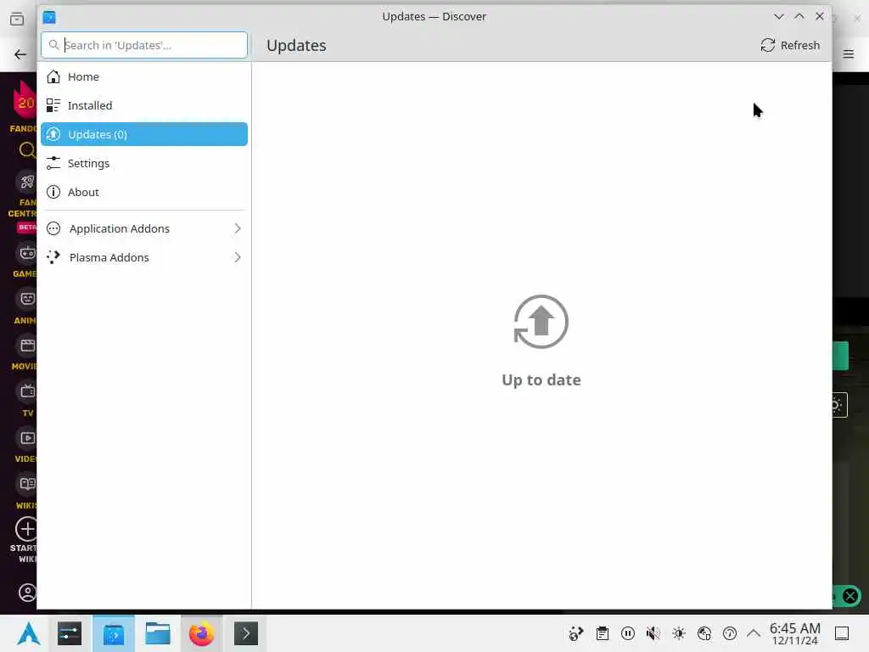Click the show desktop button in the taskbar

(x=842, y=633)
